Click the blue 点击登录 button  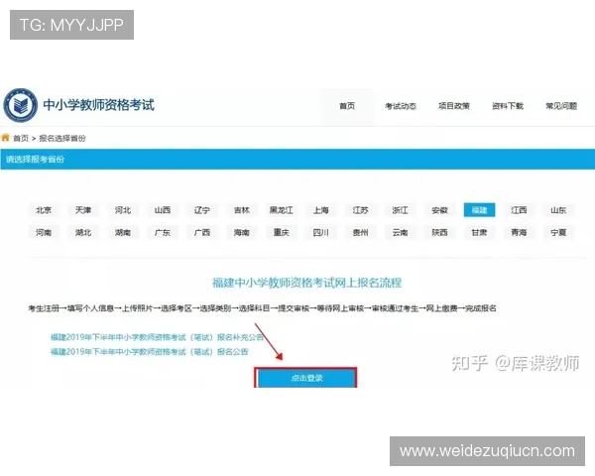point(306,378)
